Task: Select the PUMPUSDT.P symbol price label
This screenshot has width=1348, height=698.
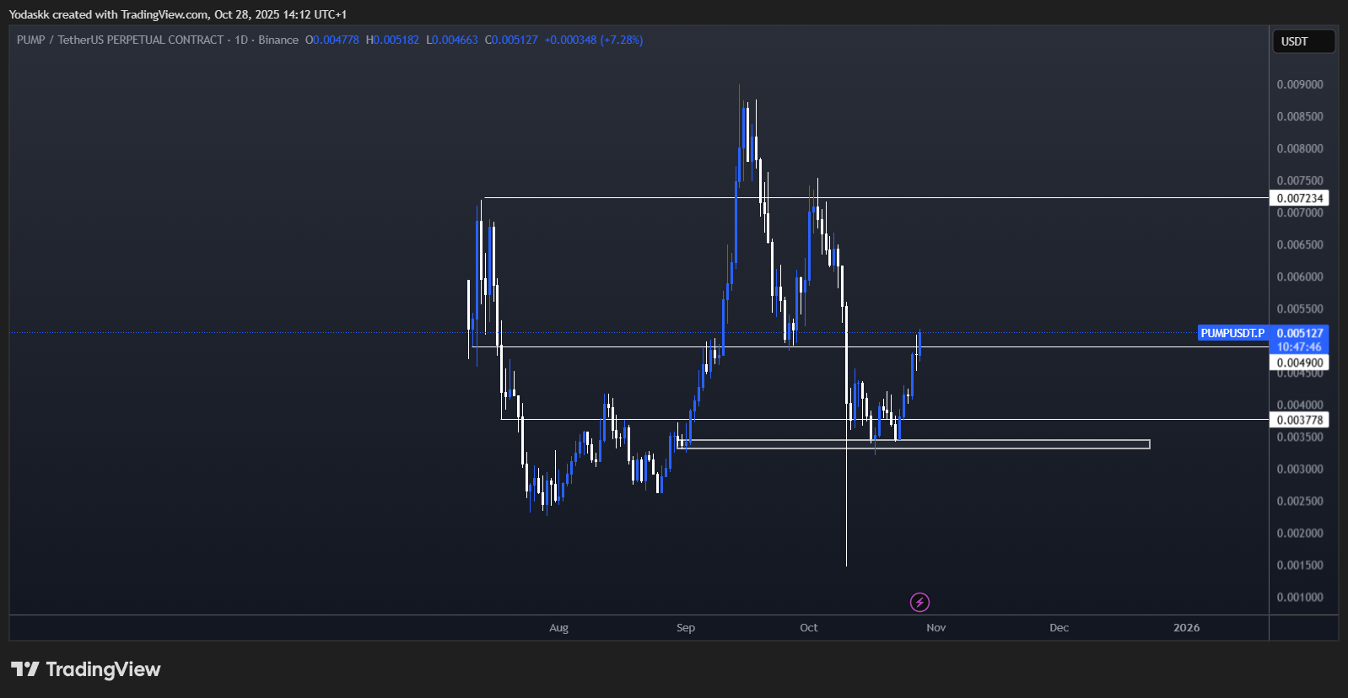Action: point(1232,333)
